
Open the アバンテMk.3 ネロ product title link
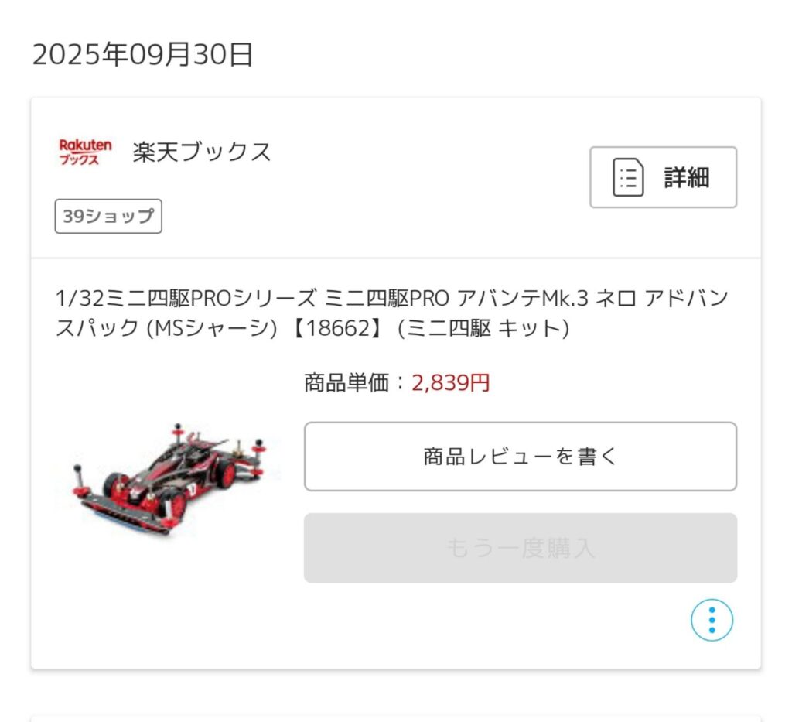(392, 313)
